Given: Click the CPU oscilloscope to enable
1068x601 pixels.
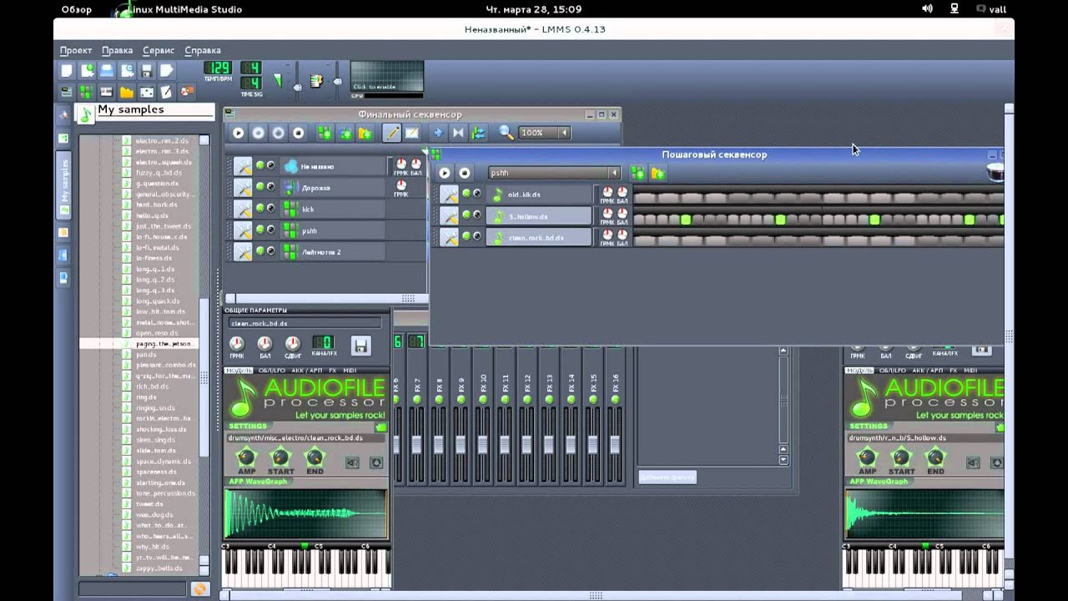Looking at the screenshot, I should 387,77.
